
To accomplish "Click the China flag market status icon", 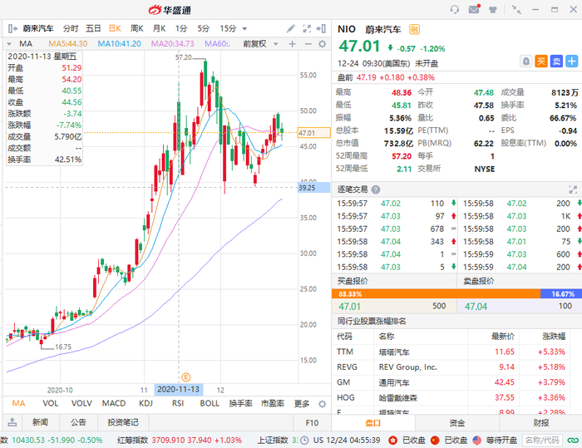I will coord(435,441).
